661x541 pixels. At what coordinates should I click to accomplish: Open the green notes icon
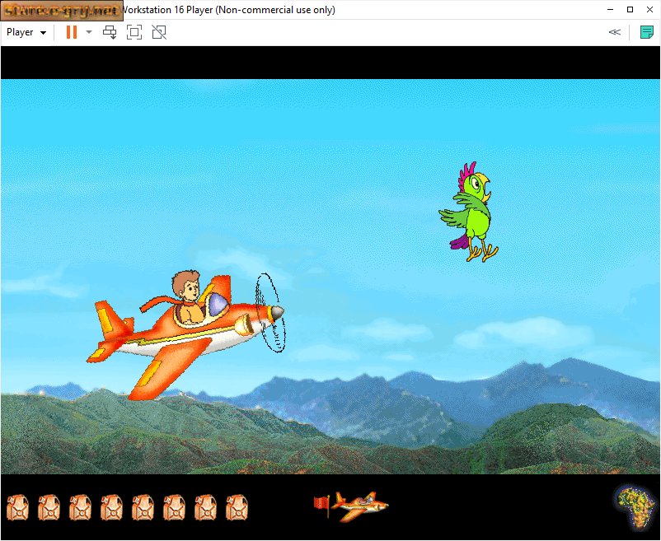click(x=647, y=32)
